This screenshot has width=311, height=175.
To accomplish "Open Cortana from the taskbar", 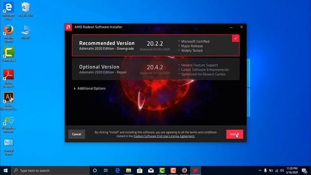I will 95,171.
